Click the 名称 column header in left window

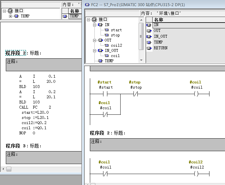click(x=75, y=11)
